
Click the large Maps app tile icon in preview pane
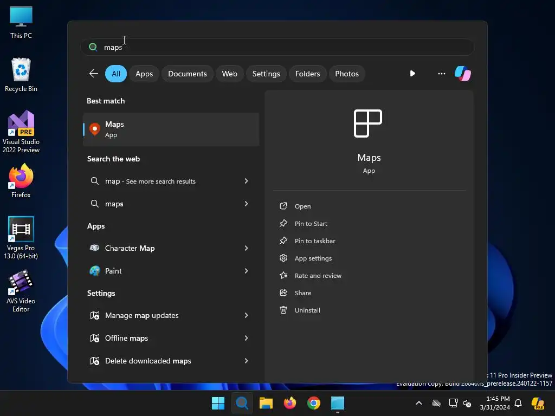point(368,123)
